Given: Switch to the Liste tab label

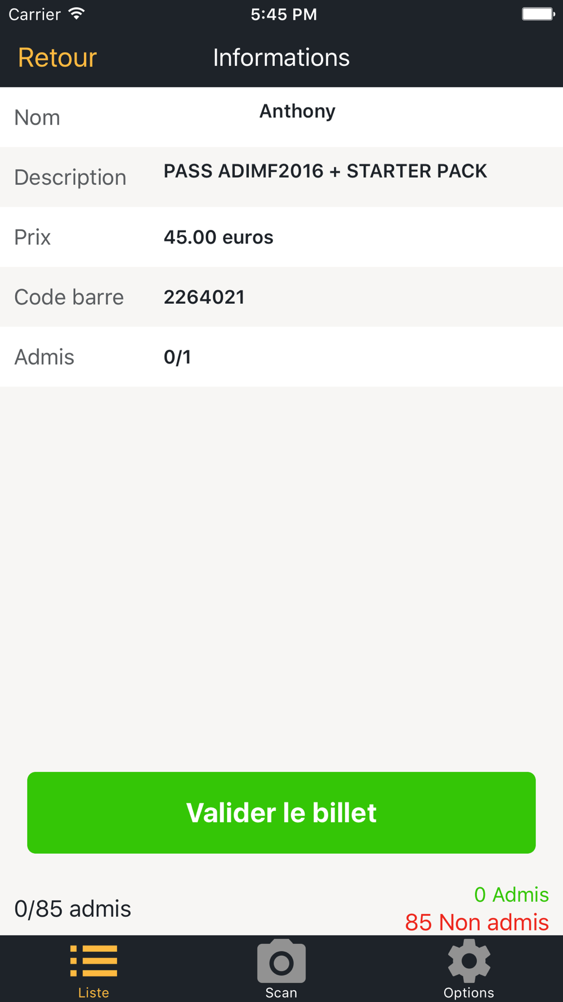Looking at the screenshot, I should pos(93,992).
